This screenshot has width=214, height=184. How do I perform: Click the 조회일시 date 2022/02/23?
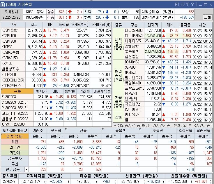point(11,17)
